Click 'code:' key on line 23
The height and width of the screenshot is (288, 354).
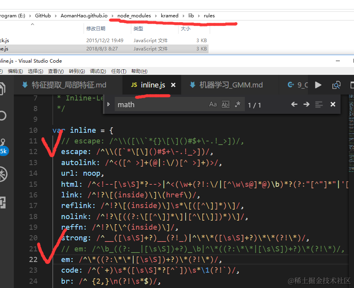(72, 270)
